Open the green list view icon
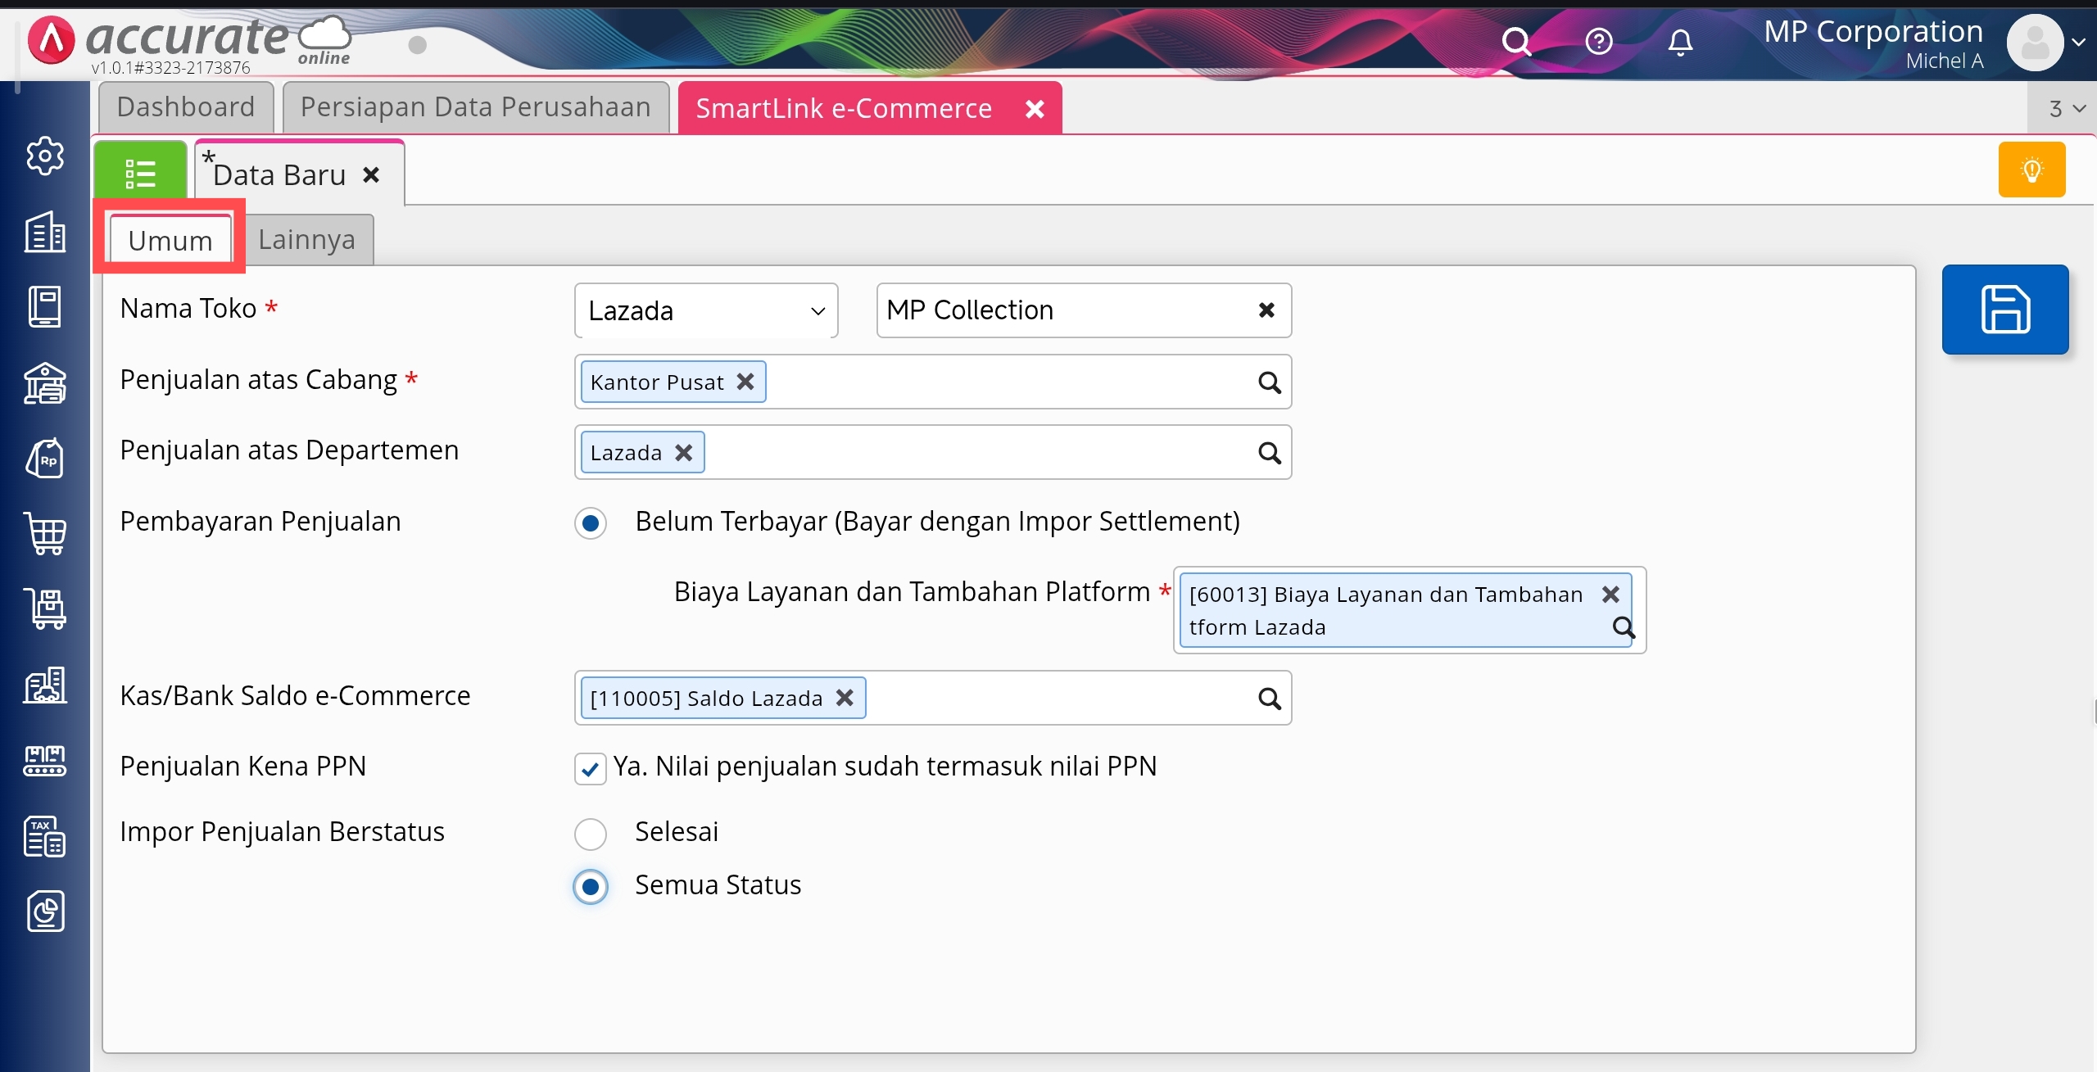This screenshot has width=2097, height=1072. [140, 173]
